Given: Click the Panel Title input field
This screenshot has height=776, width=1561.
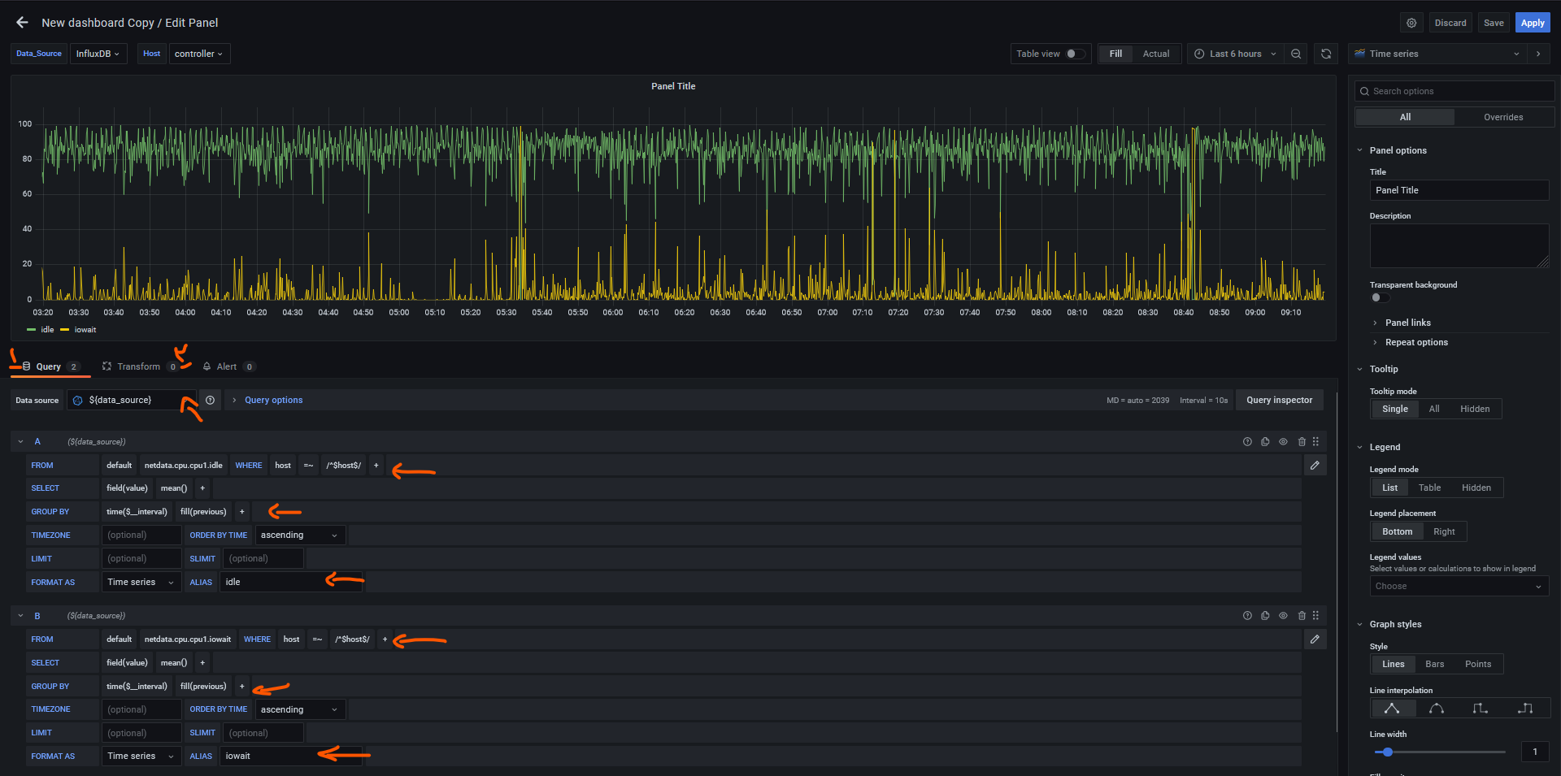Looking at the screenshot, I should pyautogui.click(x=1459, y=190).
